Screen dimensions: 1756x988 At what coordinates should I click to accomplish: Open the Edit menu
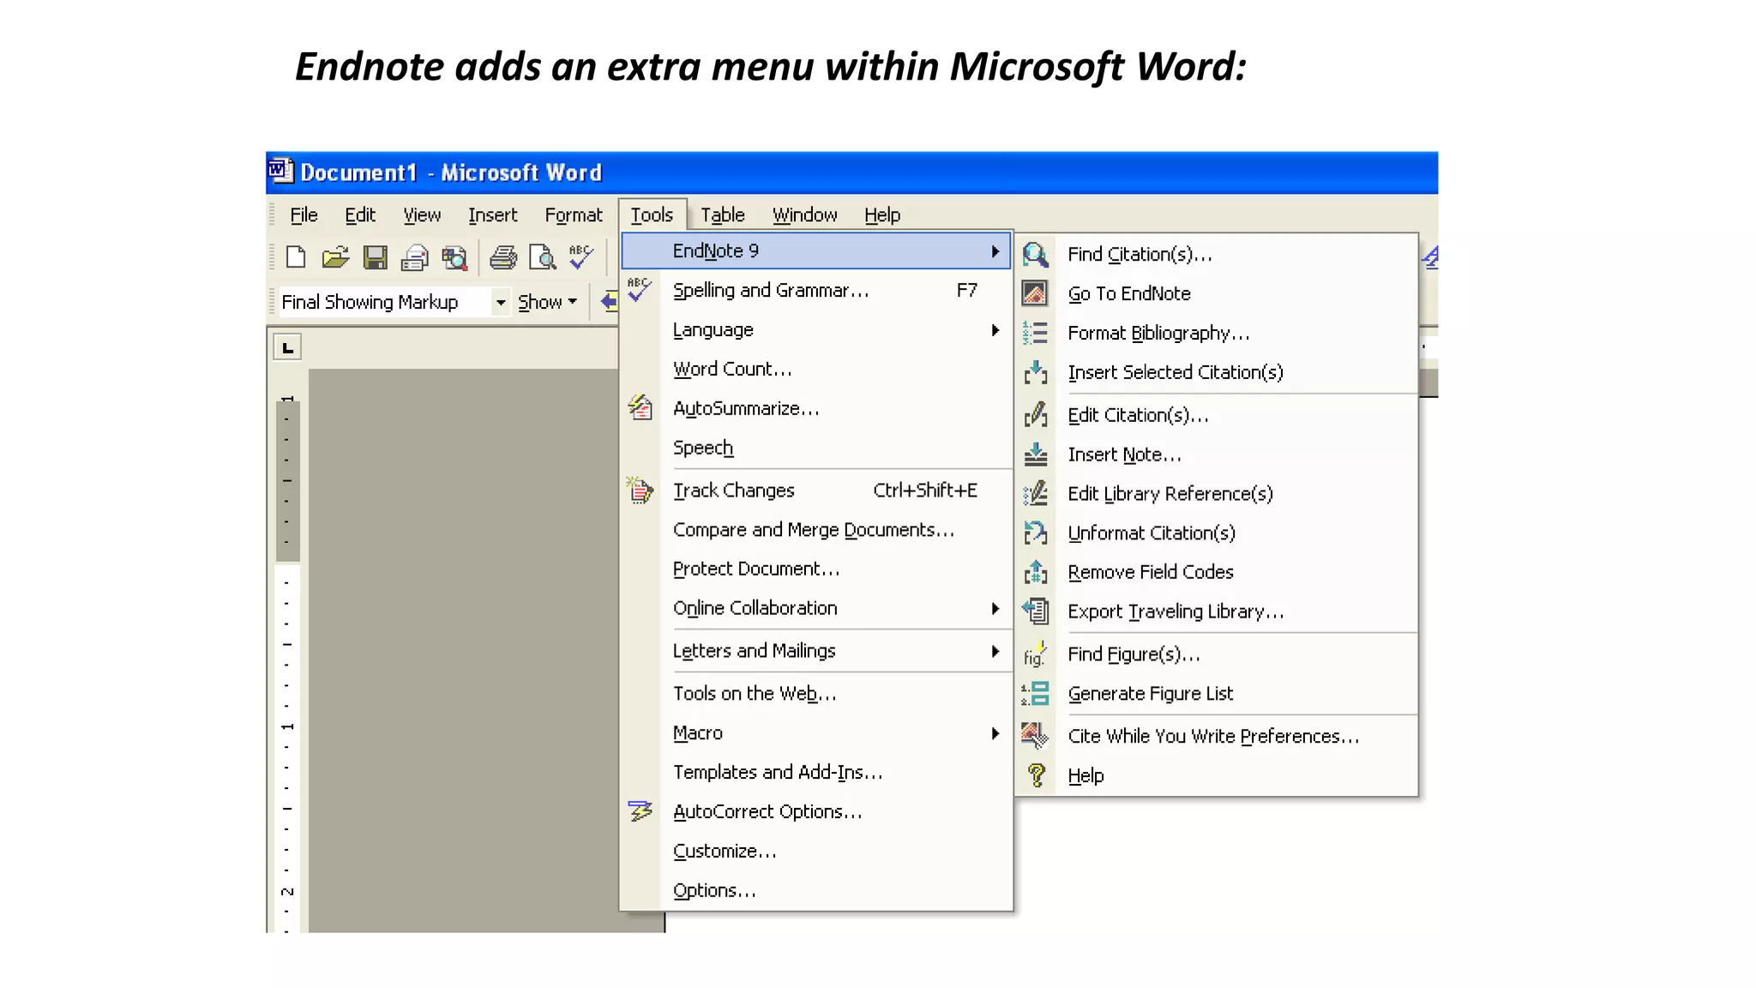[x=360, y=215]
